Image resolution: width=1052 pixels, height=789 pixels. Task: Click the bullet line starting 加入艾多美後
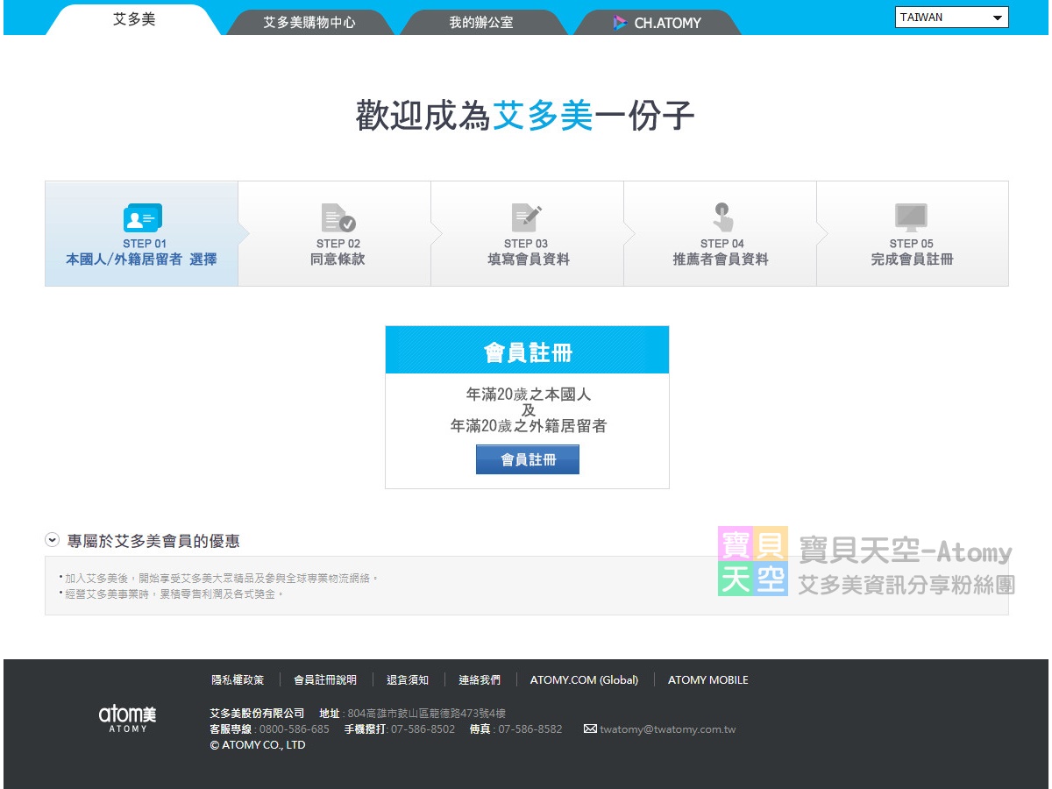pyautogui.click(x=219, y=579)
